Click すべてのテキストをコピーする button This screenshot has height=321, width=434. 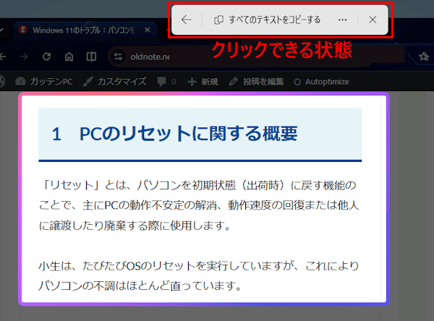(x=268, y=20)
